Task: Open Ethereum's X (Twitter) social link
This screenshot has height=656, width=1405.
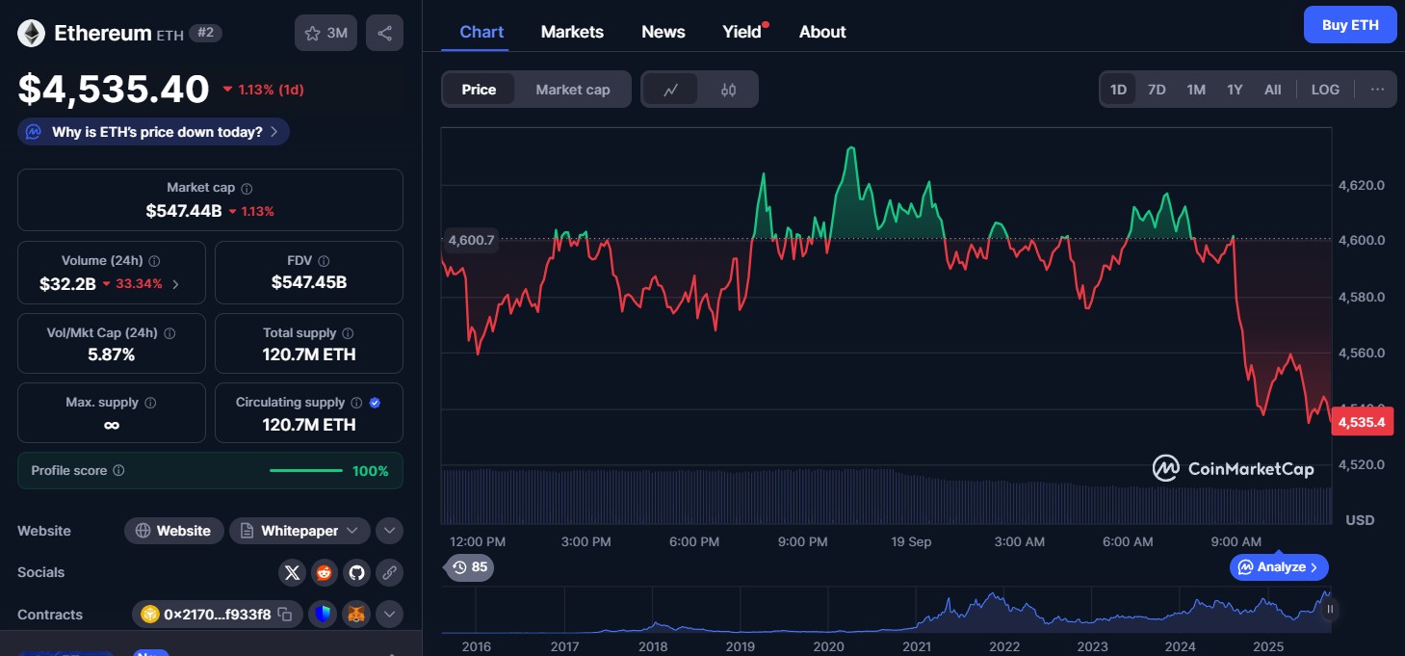Action: pyautogui.click(x=293, y=573)
